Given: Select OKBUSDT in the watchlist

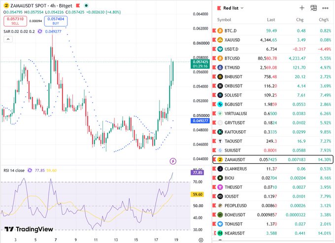Looking at the screenshot, I should 272,86.
